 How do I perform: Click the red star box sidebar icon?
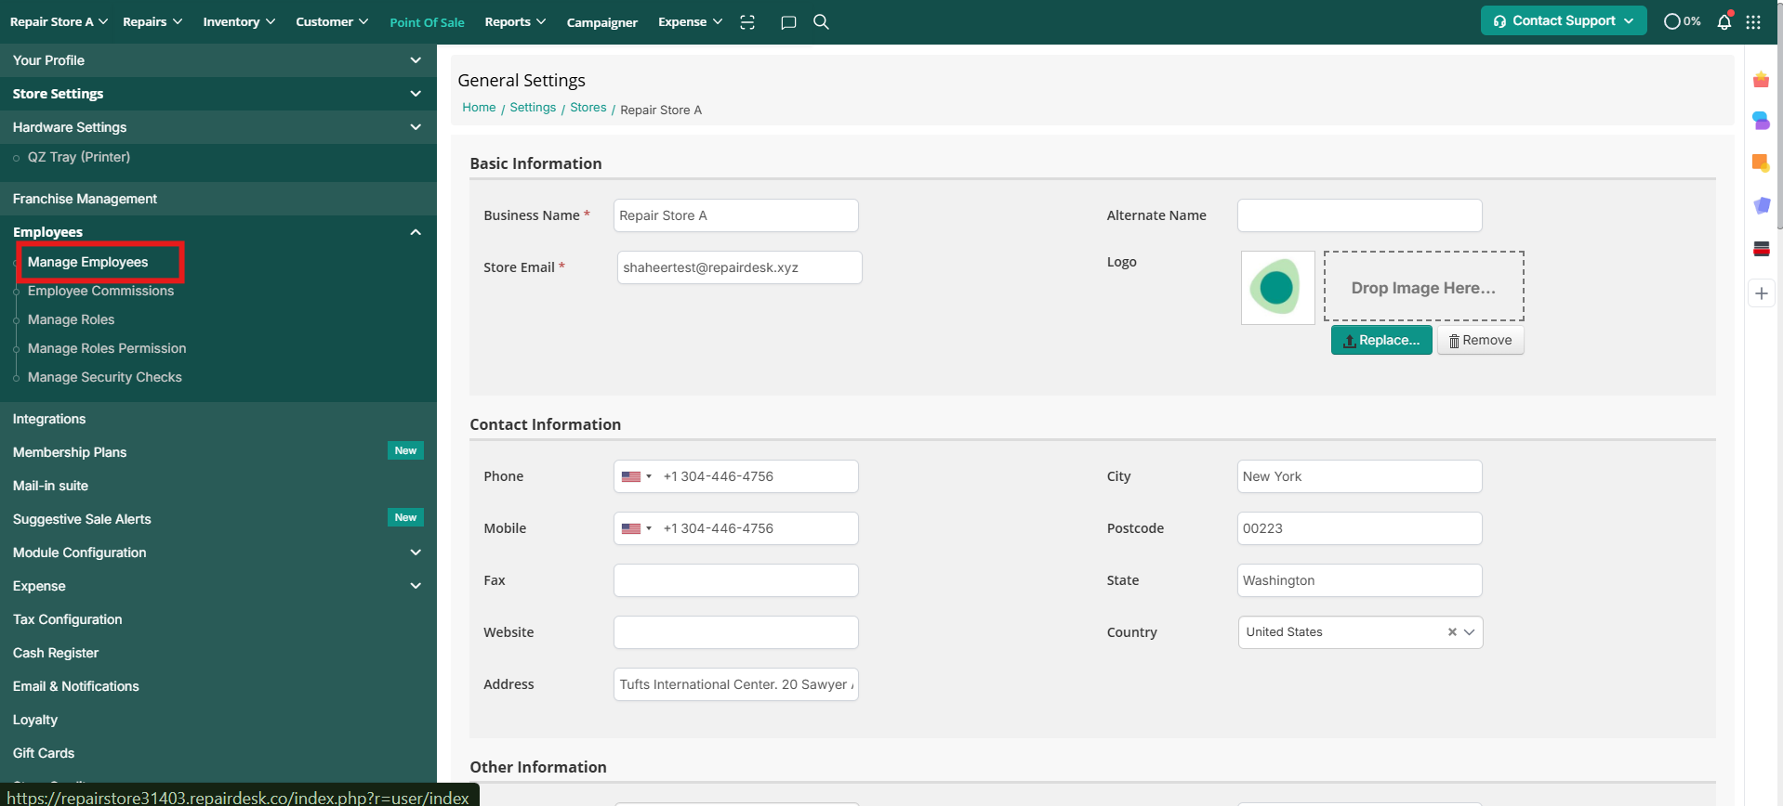[1762, 81]
